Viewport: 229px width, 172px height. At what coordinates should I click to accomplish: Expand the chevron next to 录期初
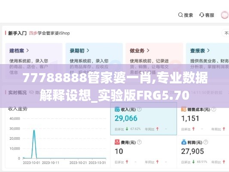[88, 51]
